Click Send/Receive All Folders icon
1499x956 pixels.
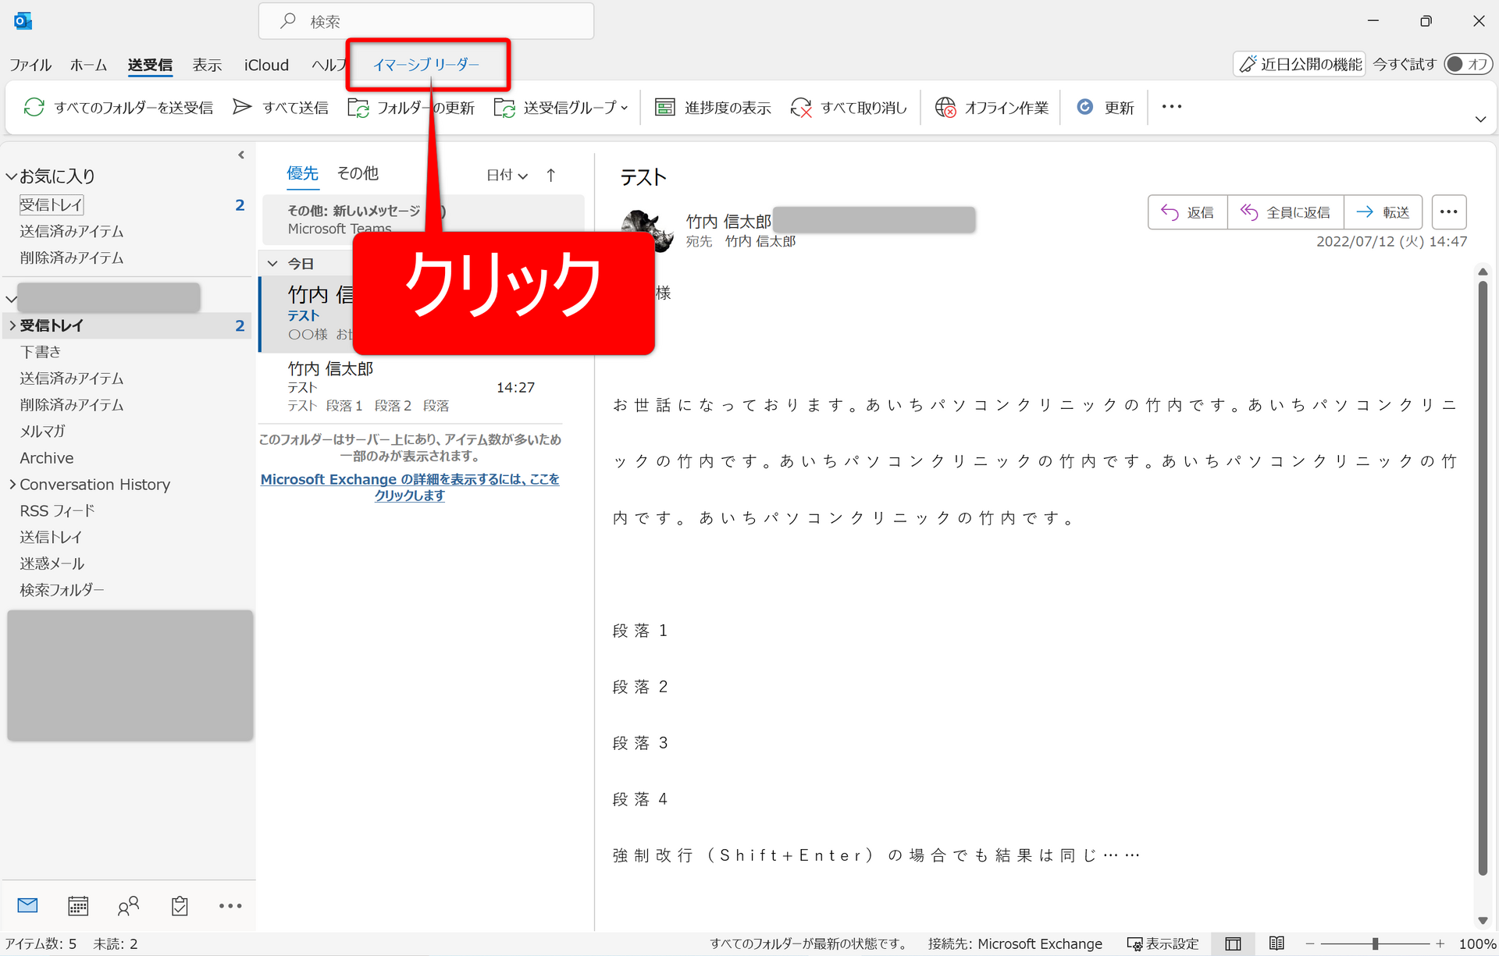pos(34,107)
